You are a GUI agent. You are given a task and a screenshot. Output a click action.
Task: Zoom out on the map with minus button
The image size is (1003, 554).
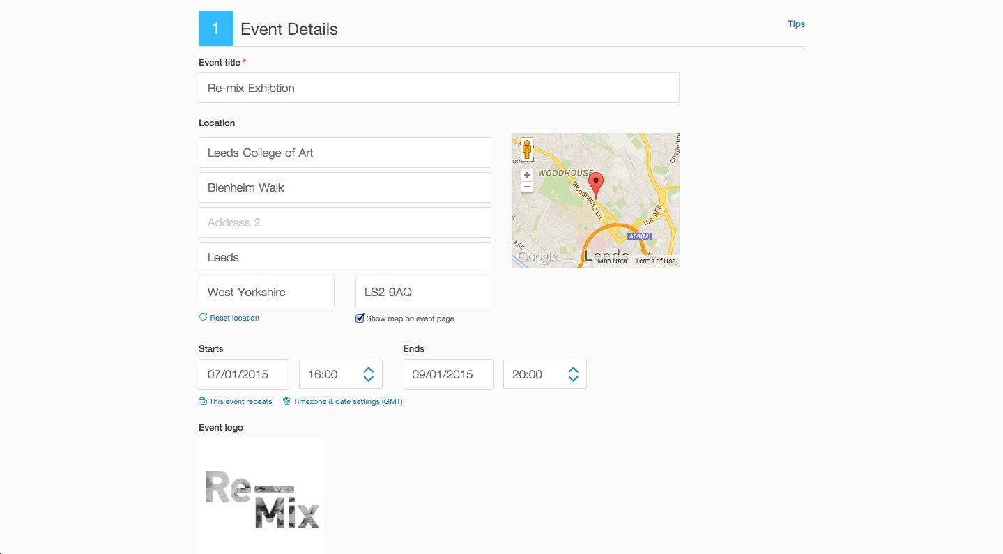[527, 187]
